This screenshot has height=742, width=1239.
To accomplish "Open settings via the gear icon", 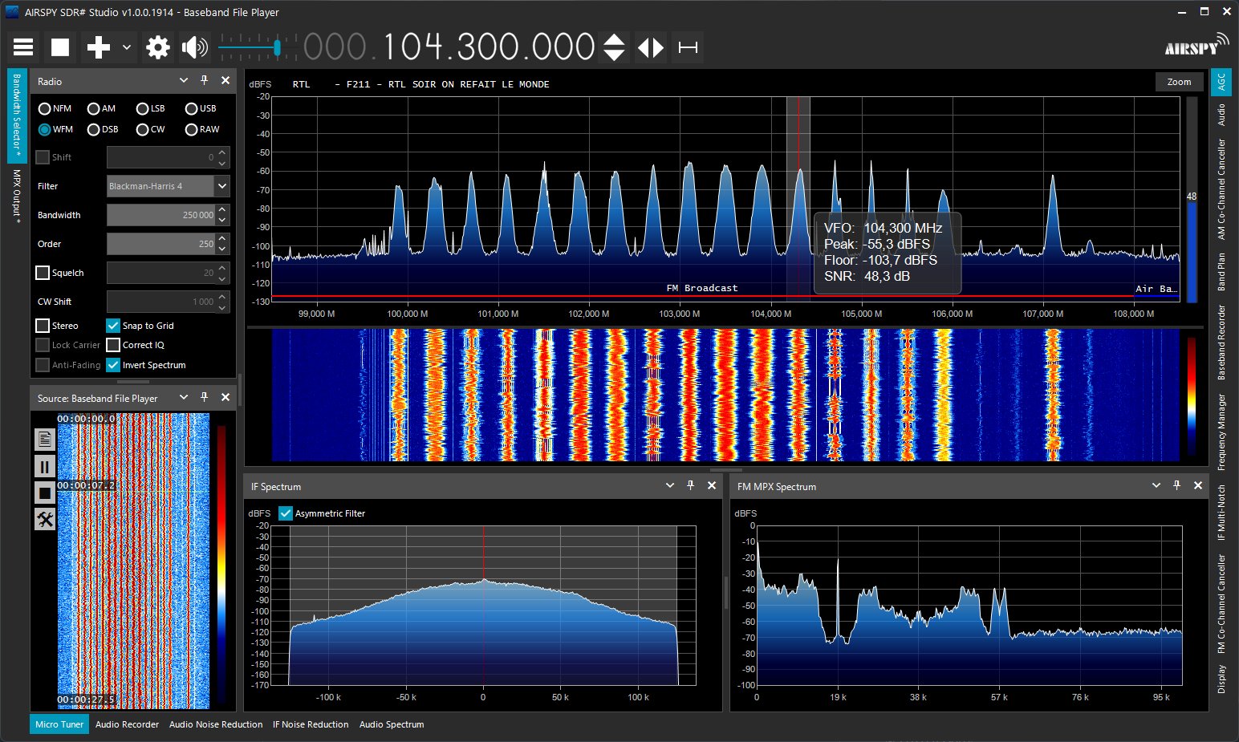I will coord(158,47).
